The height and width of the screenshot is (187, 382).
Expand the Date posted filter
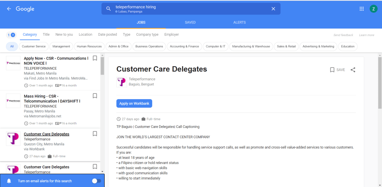tap(107, 35)
